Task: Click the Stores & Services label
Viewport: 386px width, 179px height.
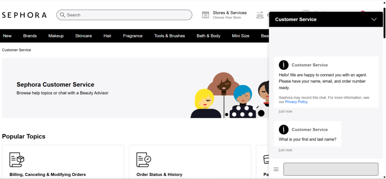Action: [x=230, y=13]
